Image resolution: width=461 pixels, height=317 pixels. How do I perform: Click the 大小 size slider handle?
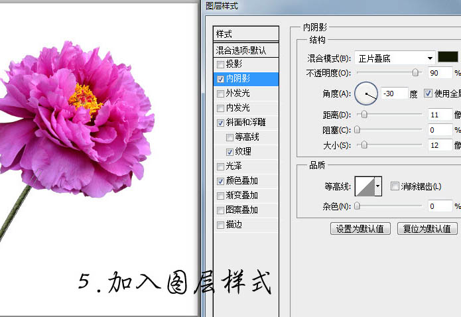[x=363, y=145]
